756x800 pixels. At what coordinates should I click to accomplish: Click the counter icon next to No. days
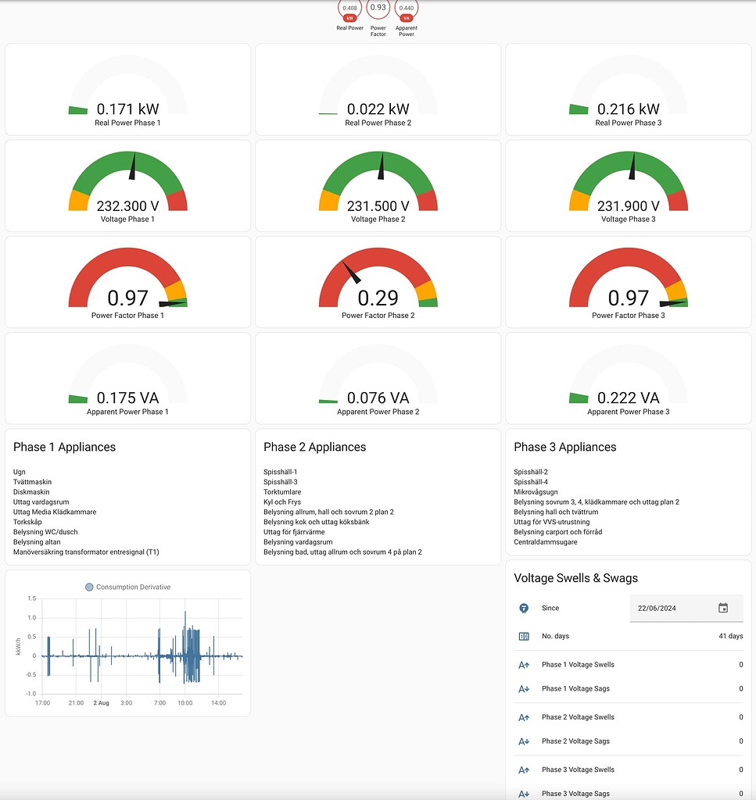523,636
